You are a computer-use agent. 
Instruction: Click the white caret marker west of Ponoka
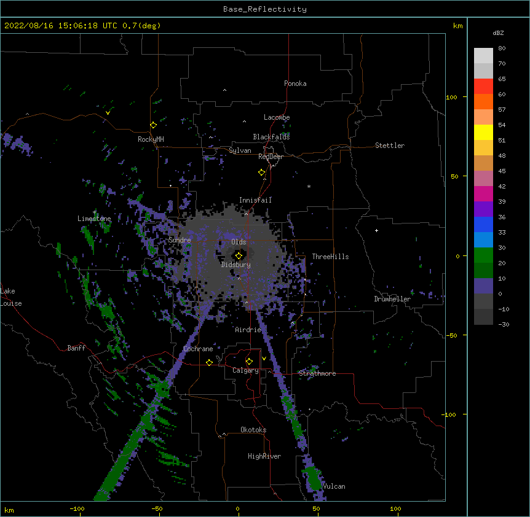[224, 90]
